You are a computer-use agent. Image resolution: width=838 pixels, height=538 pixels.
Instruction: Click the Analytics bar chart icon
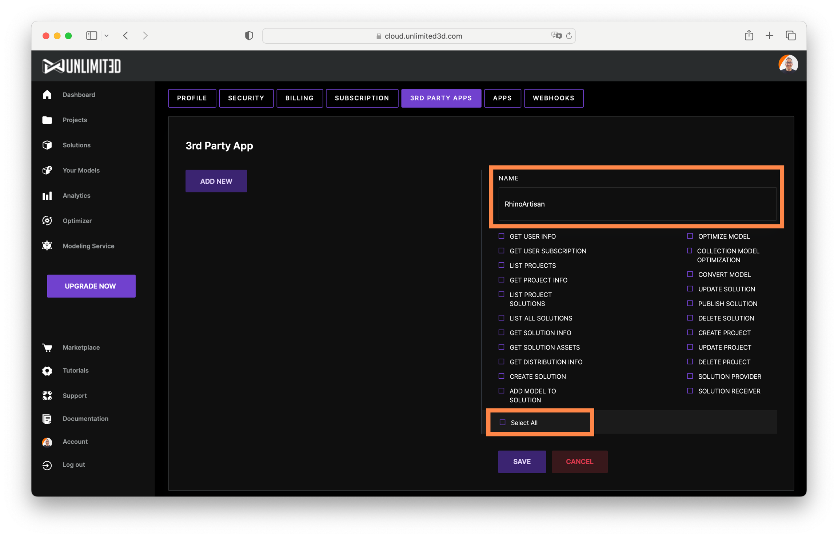(x=47, y=196)
